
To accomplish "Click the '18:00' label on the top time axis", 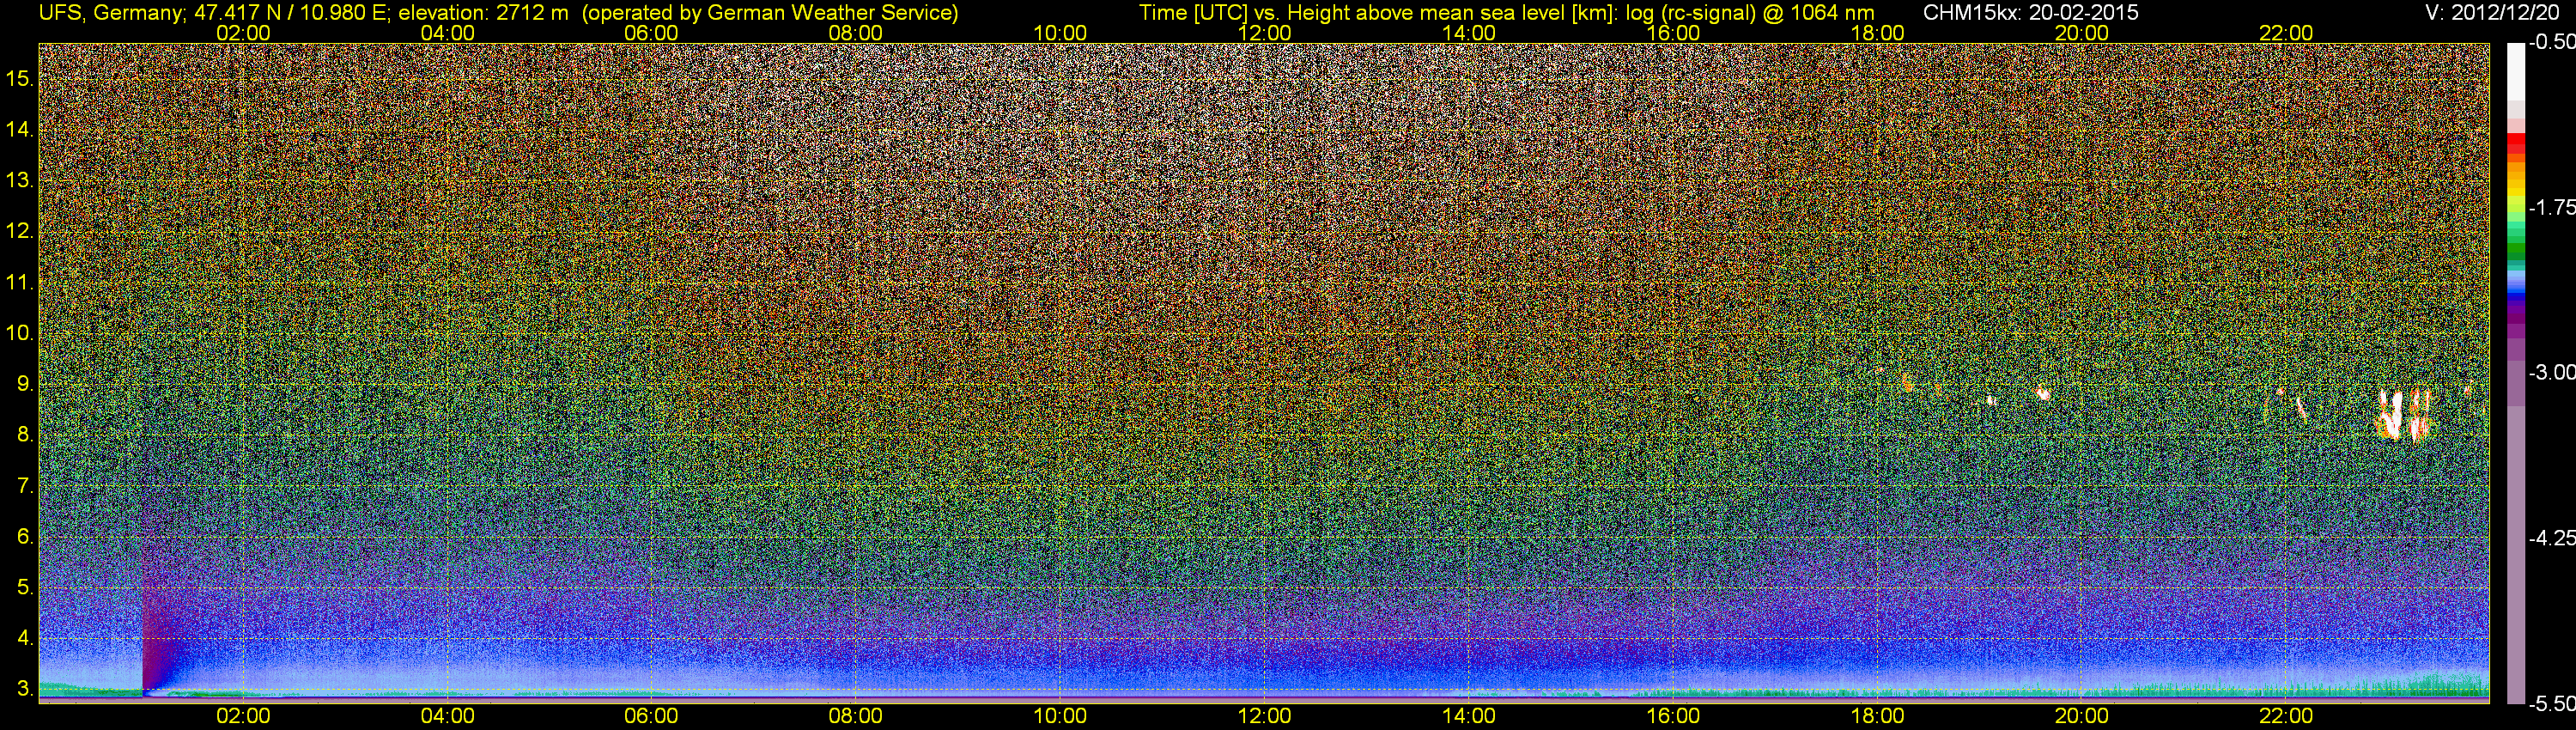I will pyautogui.click(x=1877, y=33).
